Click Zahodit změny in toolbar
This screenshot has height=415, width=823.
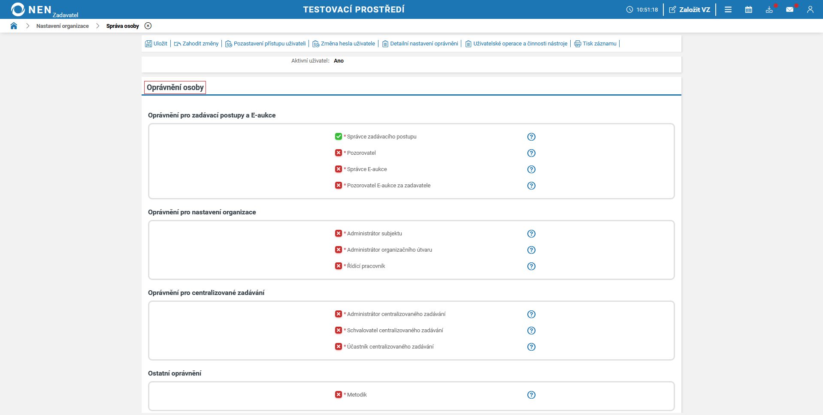click(196, 44)
